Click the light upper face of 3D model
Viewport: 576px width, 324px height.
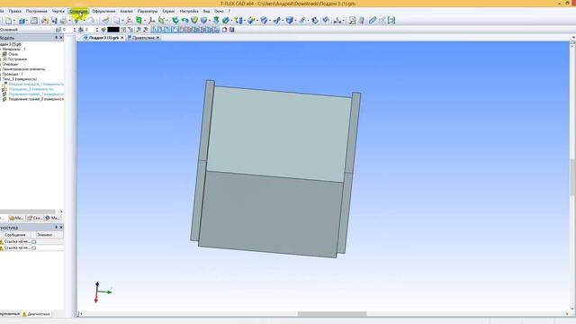(279, 134)
